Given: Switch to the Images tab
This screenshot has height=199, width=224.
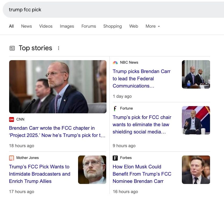Looking at the screenshot, I should click(x=67, y=26).
